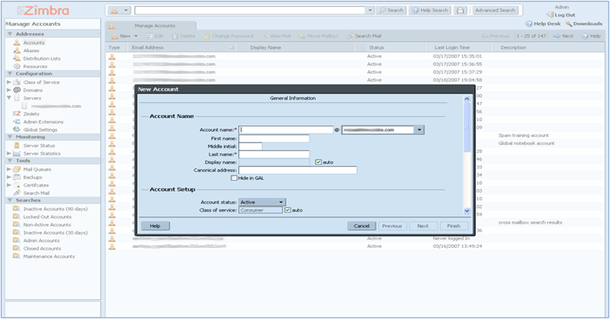The width and height of the screenshot is (610, 319).
Task: Expand the Mail Queues tree node
Action: click(9, 169)
